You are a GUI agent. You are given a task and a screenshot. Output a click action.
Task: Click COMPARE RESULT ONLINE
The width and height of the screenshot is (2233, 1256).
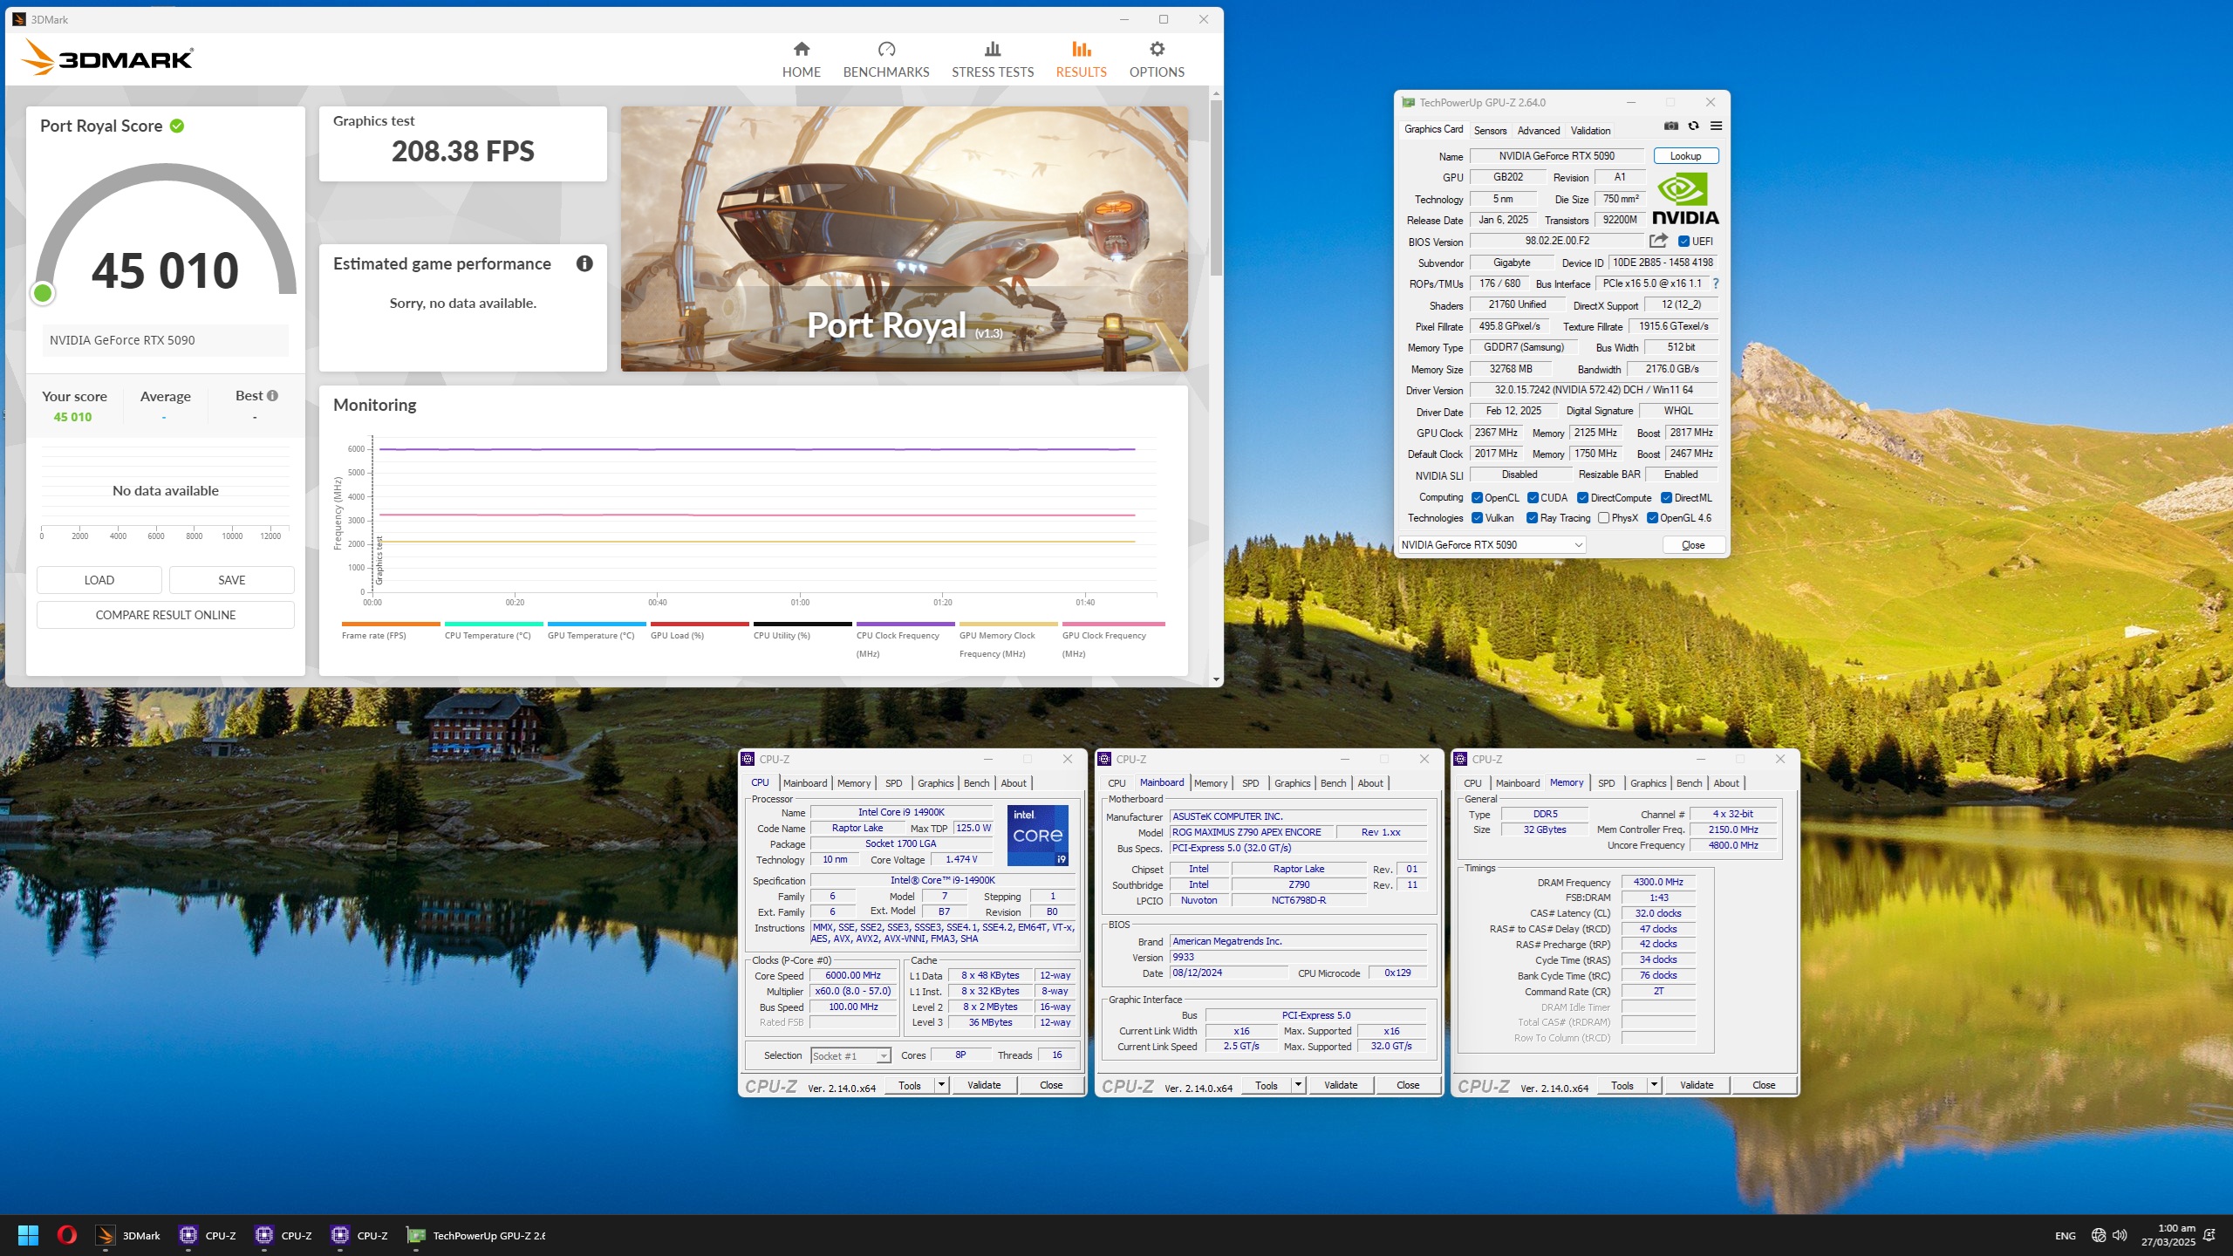(x=166, y=615)
